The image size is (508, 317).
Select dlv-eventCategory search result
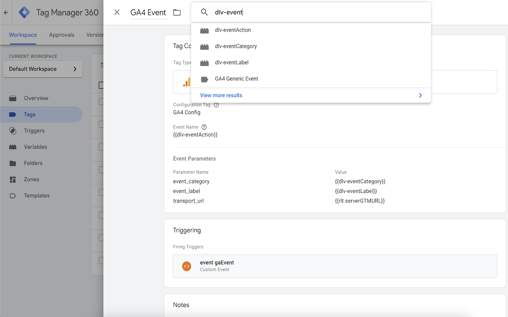tap(311, 46)
